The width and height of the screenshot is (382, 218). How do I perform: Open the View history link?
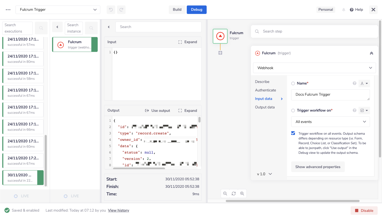(x=118, y=210)
